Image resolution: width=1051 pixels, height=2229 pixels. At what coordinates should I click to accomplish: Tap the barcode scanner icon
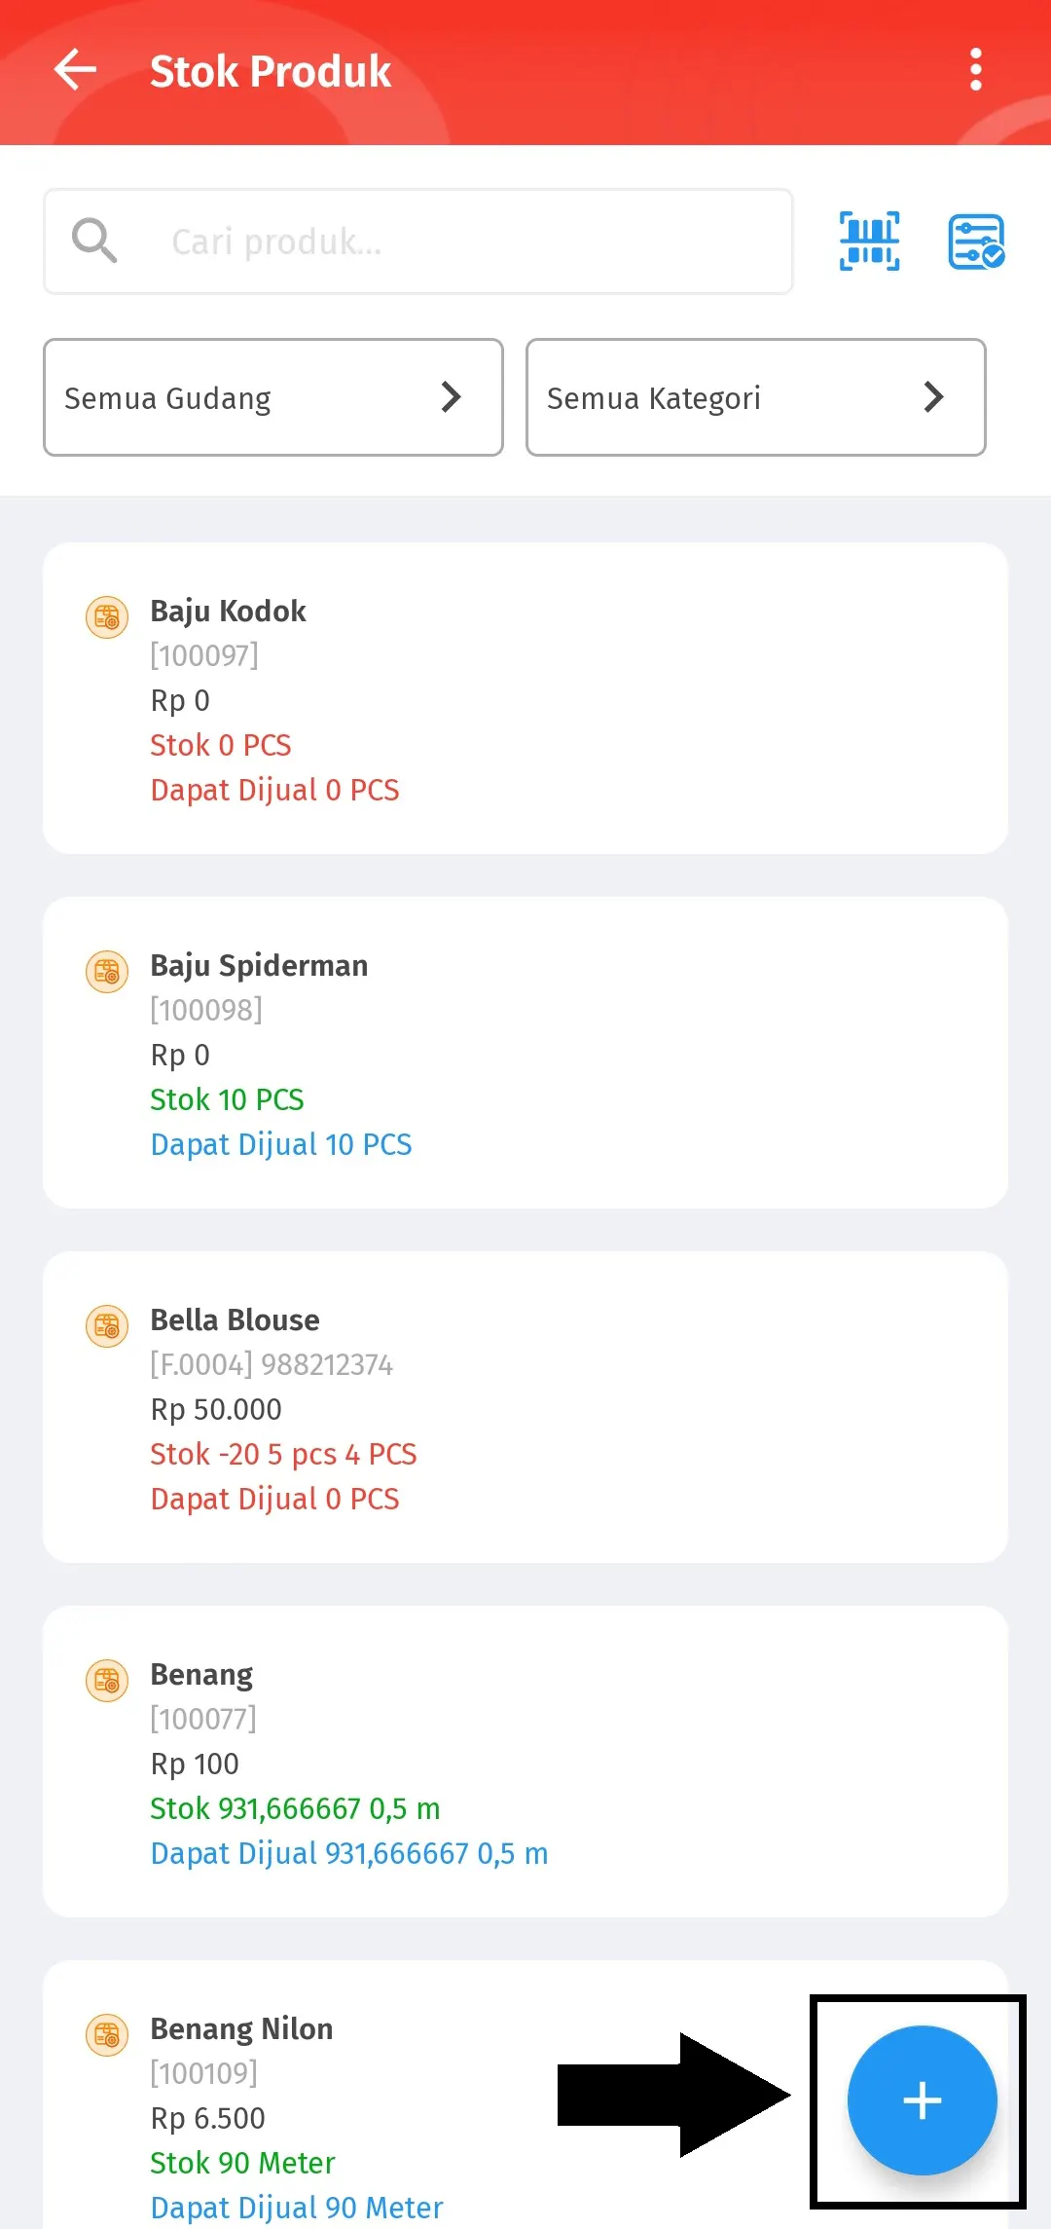click(869, 241)
